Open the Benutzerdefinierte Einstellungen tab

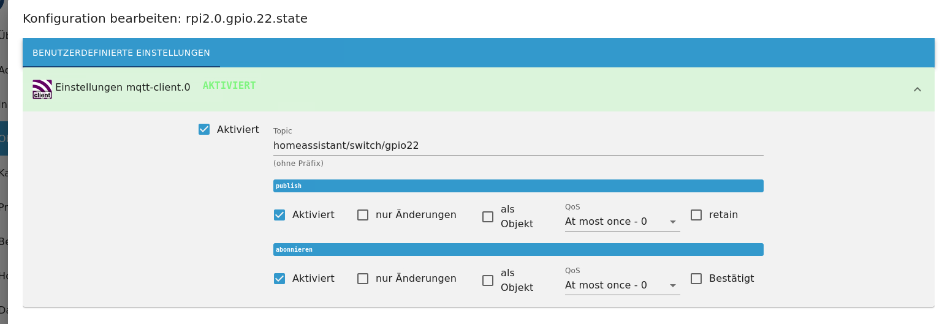click(121, 53)
